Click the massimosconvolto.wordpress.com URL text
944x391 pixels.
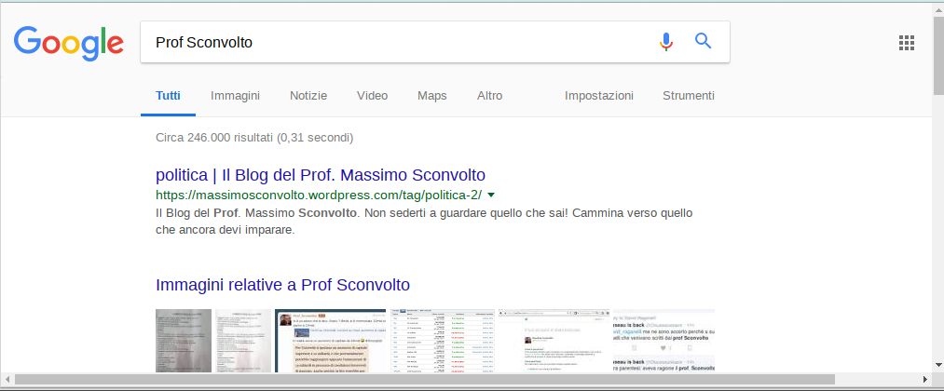[319, 195]
